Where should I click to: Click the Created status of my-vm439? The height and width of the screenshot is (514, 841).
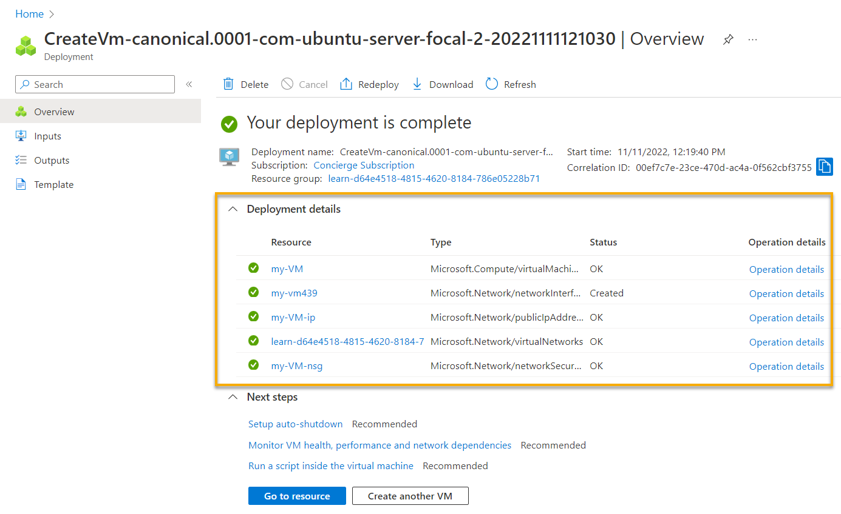click(x=607, y=293)
